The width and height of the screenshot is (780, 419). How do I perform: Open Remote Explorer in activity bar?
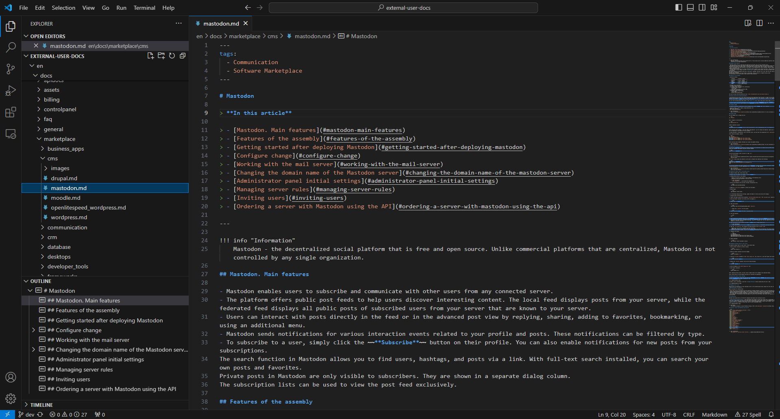(x=11, y=134)
